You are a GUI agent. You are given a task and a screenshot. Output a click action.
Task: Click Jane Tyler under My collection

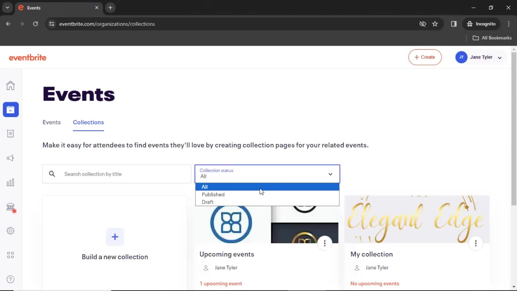point(377,268)
